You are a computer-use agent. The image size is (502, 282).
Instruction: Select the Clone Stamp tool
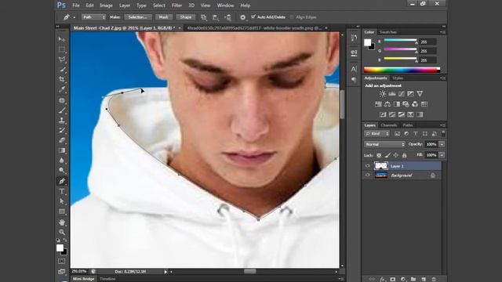[x=62, y=121]
